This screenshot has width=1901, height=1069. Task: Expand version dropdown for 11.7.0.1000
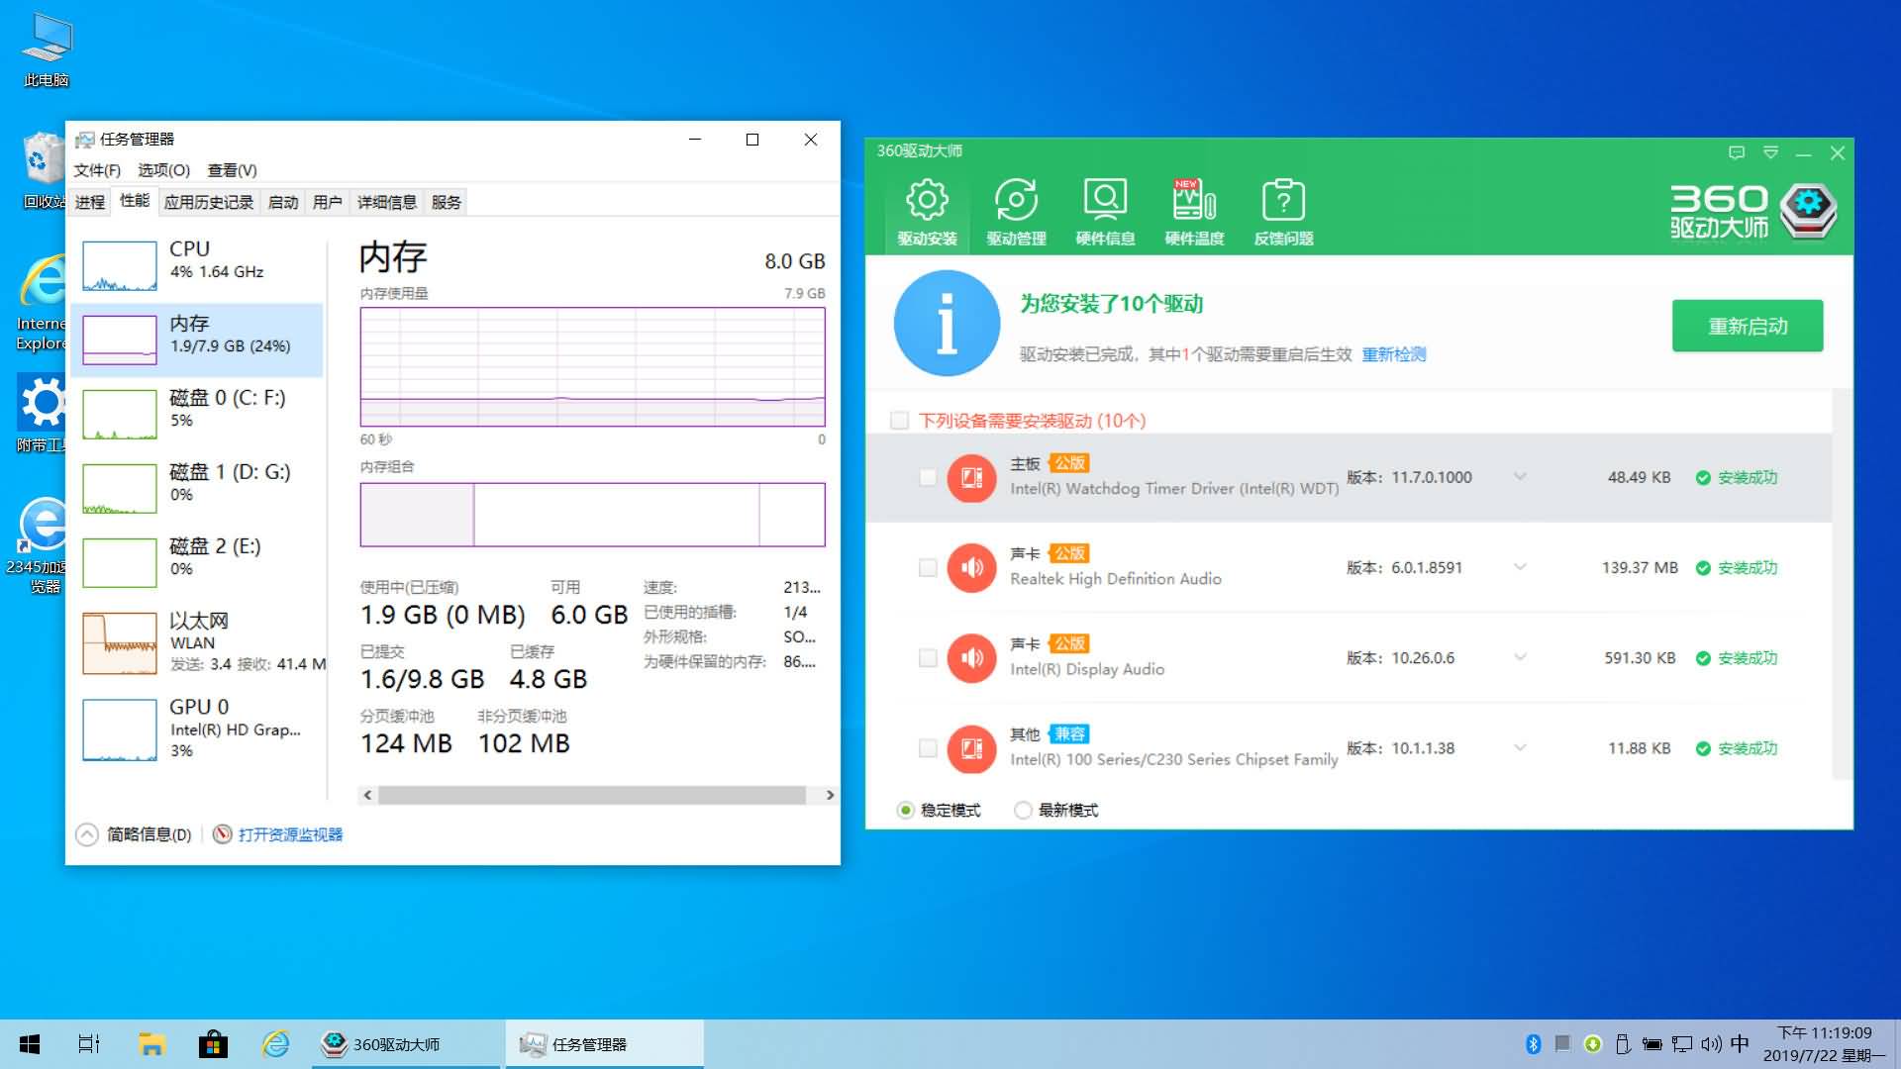pos(1520,477)
